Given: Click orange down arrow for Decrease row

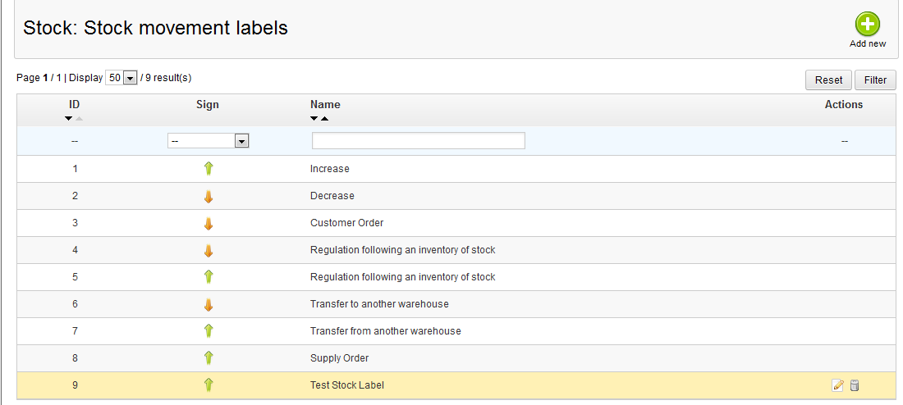Looking at the screenshot, I should tap(209, 196).
